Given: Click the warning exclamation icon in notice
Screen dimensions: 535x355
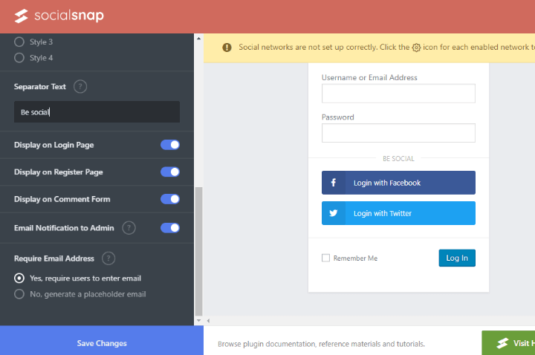Looking at the screenshot, I should click(x=227, y=48).
